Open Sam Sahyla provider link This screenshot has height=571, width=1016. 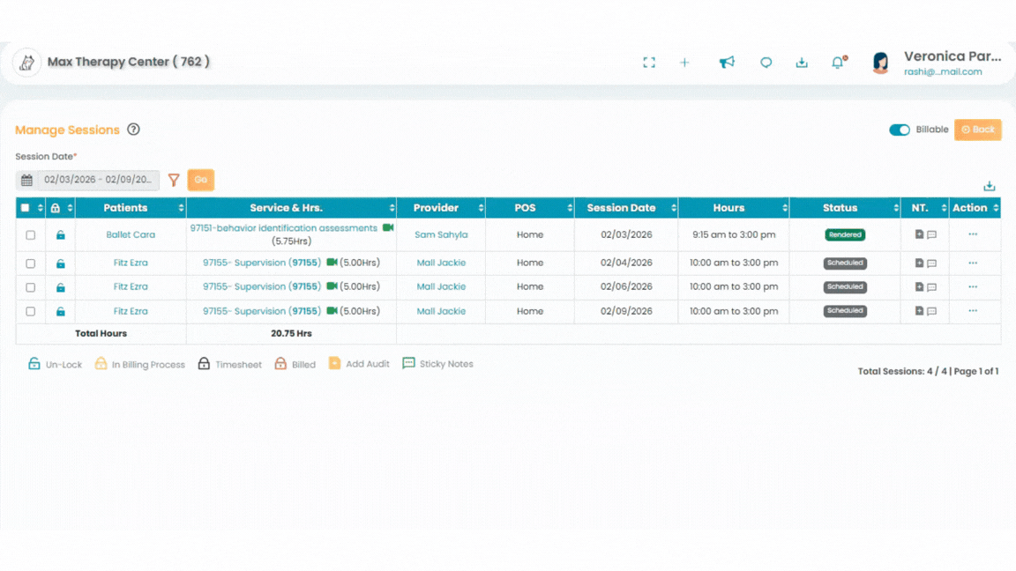pos(441,235)
